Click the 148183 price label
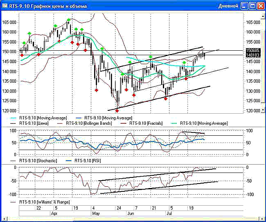 point(253,55)
